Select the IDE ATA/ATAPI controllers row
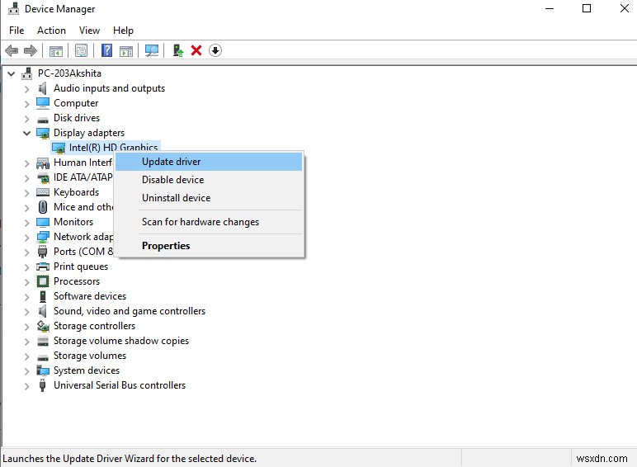This screenshot has height=467, width=637. [x=83, y=177]
